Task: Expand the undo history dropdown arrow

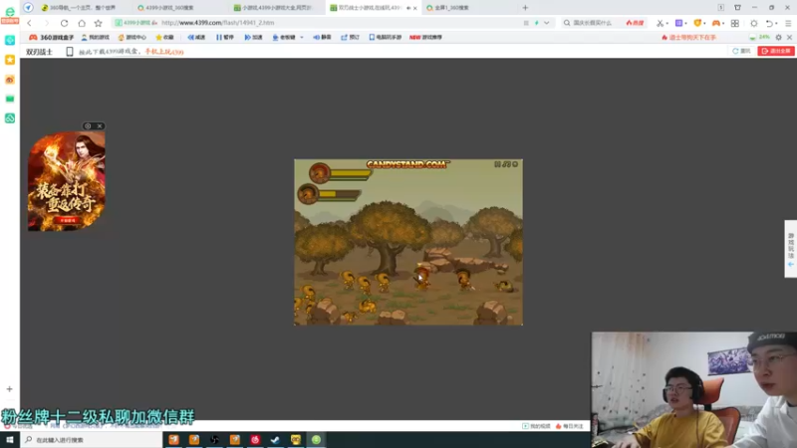Action: pos(777,23)
